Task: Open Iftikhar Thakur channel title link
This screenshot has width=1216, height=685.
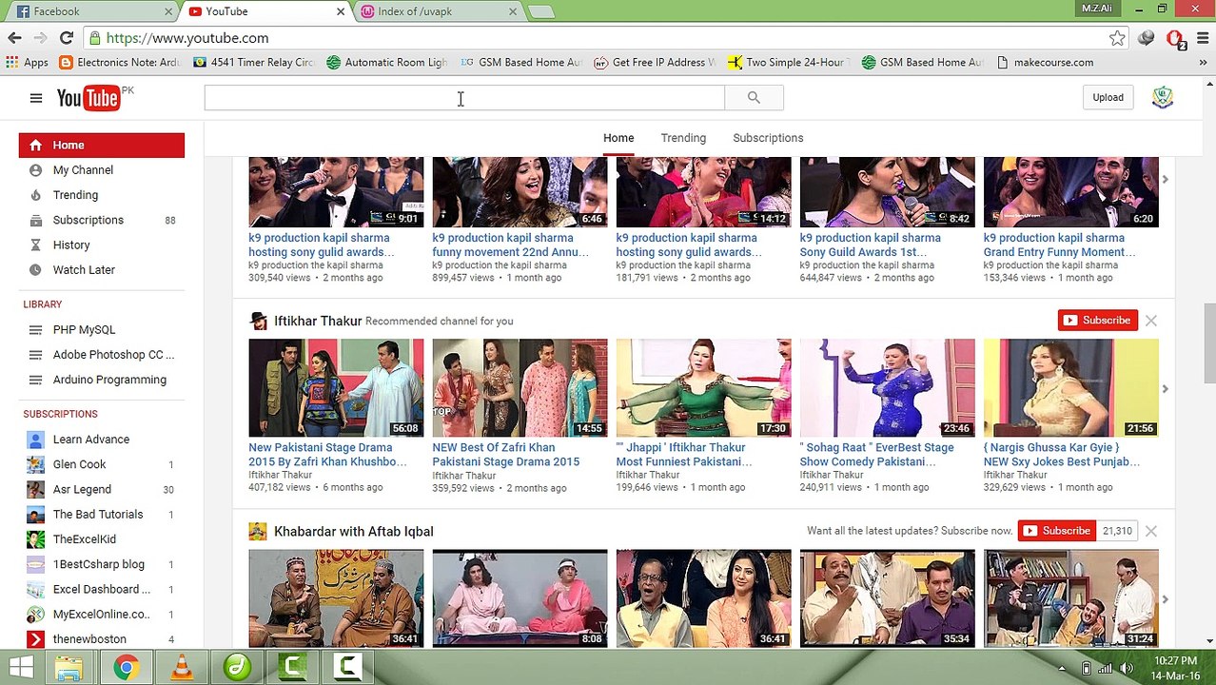Action: [318, 321]
